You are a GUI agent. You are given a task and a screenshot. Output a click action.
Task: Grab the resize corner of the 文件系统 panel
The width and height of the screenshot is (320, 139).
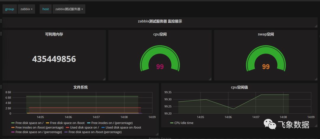click(157, 134)
